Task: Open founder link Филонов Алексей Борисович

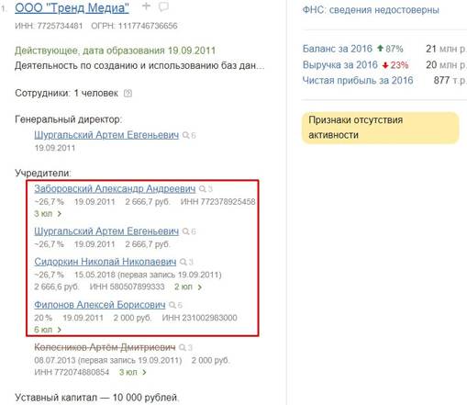Action: (100, 305)
